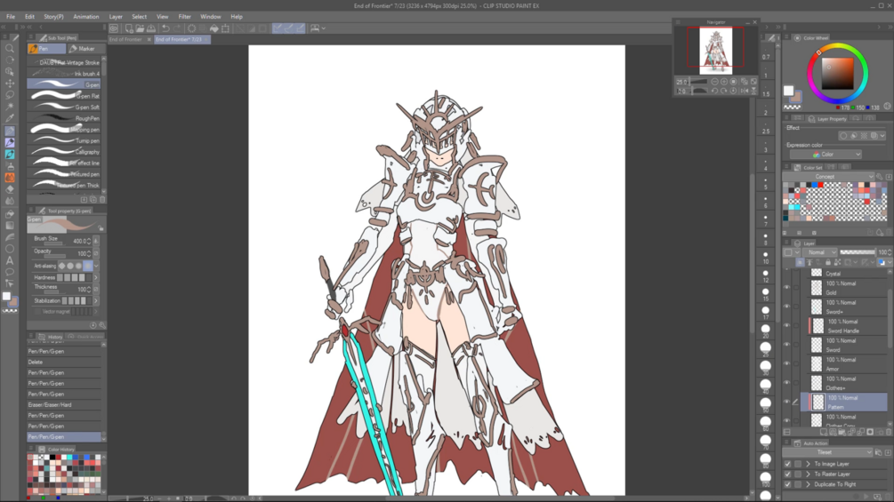The image size is (894, 502).
Task: Uncheck the Duplicate To Right auto action
Action: click(788, 484)
